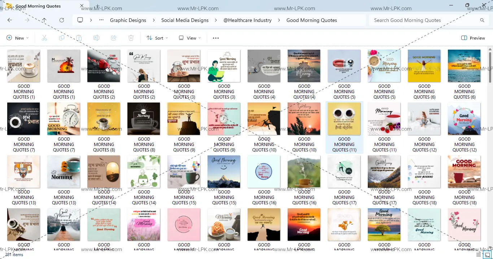Refresh the current folder view
The image size is (493, 259).
pos(62,20)
